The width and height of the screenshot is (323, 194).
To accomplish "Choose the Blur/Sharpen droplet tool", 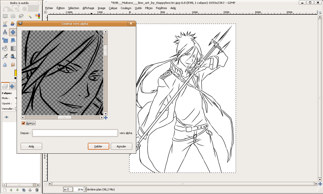I will [5, 65].
